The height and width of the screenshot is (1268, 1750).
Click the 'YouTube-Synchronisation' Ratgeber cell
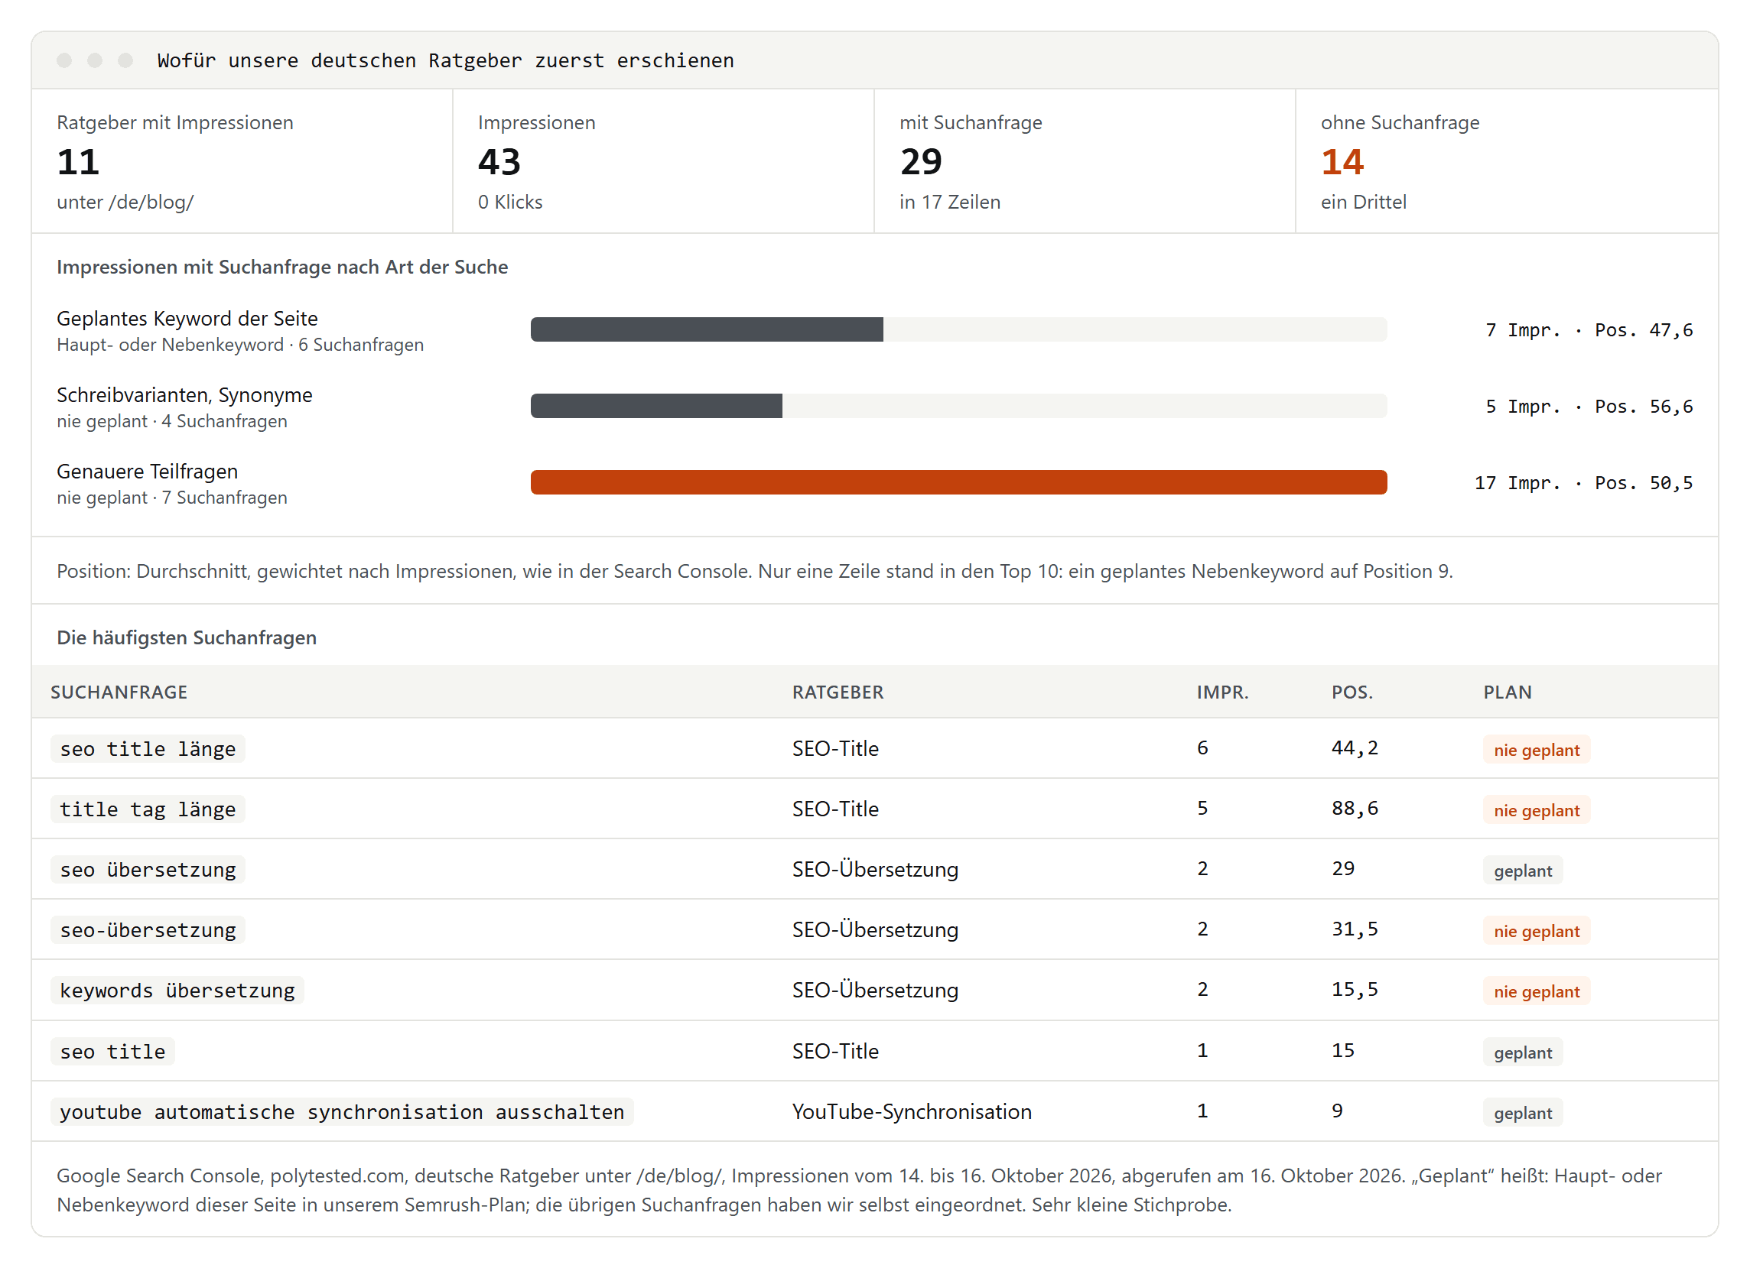(911, 1111)
